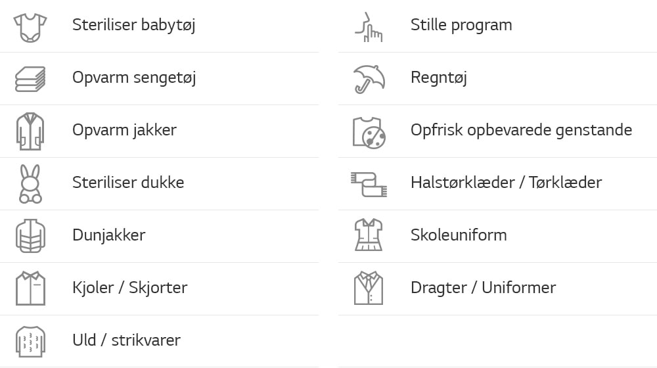Click the rainwear umbrella icon
The height and width of the screenshot is (368, 657).
pos(369,79)
